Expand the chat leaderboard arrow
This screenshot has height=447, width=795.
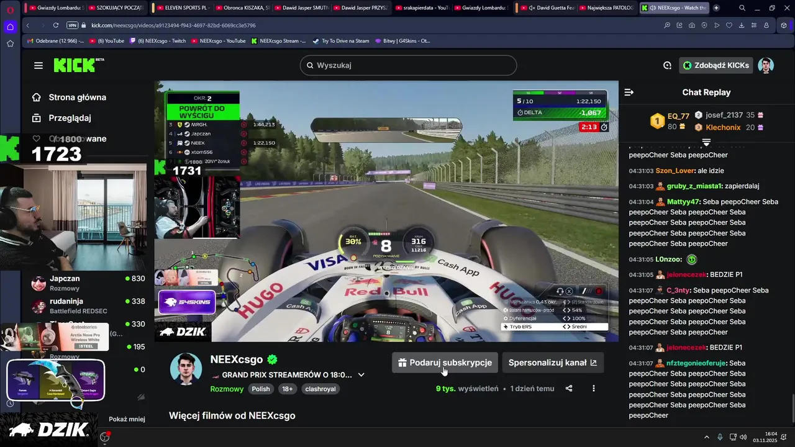pos(706,142)
